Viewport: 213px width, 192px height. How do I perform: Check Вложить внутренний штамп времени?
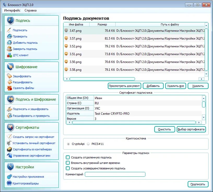[68, 163]
